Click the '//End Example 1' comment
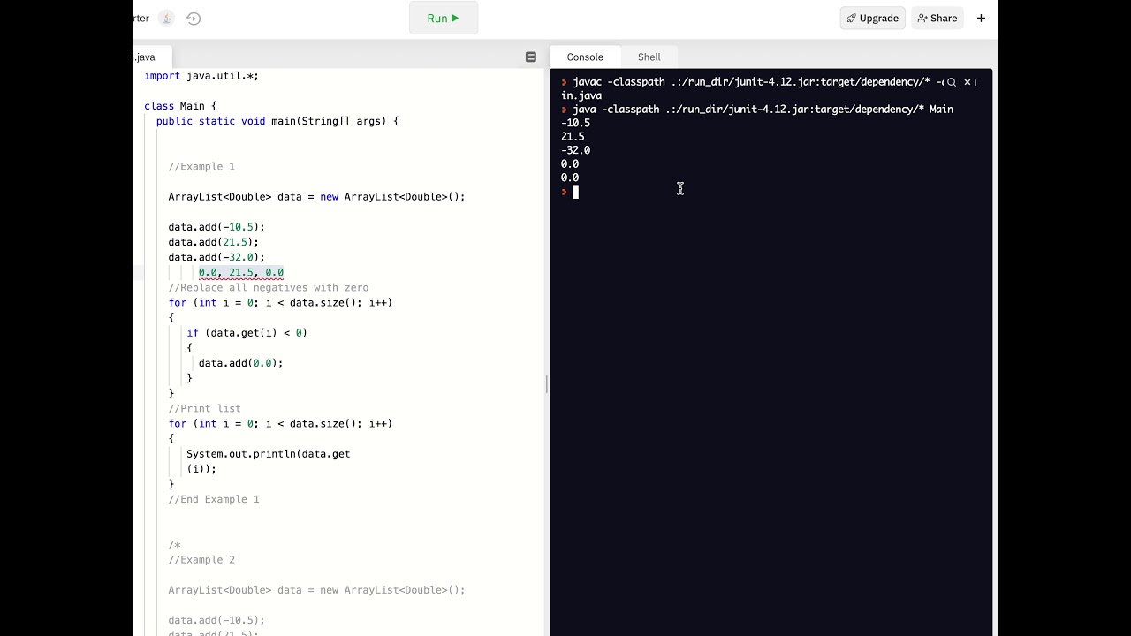This screenshot has height=636, width=1131. pyautogui.click(x=214, y=499)
